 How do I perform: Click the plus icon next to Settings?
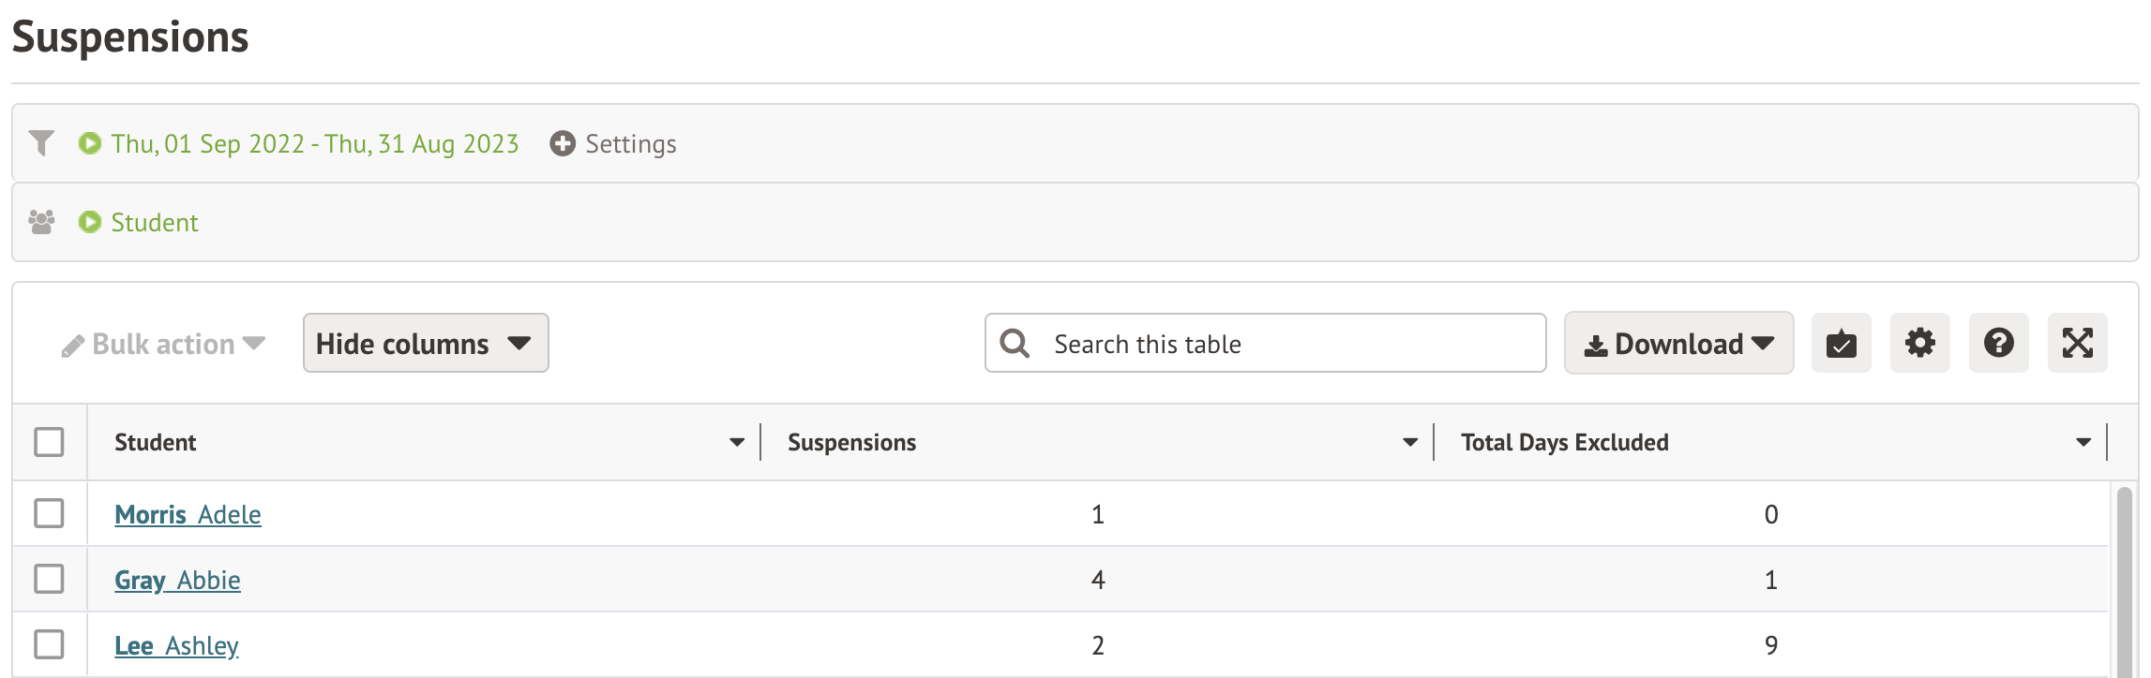[563, 143]
